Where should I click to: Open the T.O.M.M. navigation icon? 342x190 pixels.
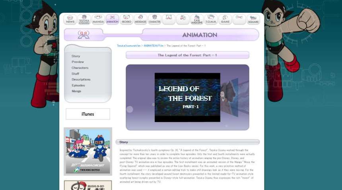click(211, 19)
